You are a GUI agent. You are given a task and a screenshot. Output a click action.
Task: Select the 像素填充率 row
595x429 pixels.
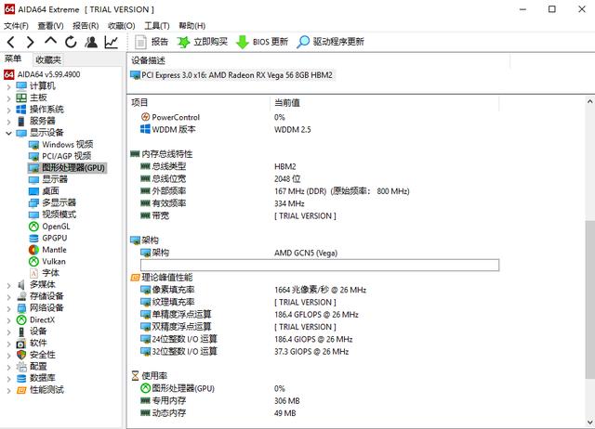pos(319,290)
